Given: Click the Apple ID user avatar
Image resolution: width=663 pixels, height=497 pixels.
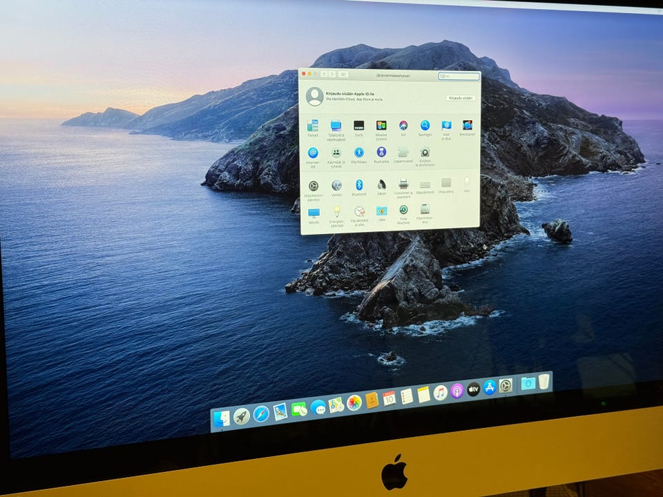Looking at the screenshot, I should point(315,97).
